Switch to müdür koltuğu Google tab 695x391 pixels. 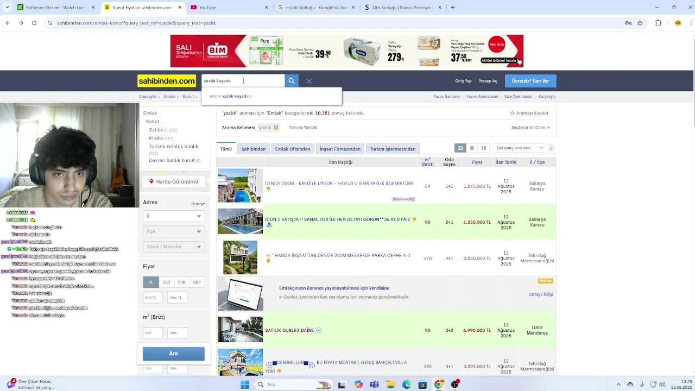(x=315, y=8)
